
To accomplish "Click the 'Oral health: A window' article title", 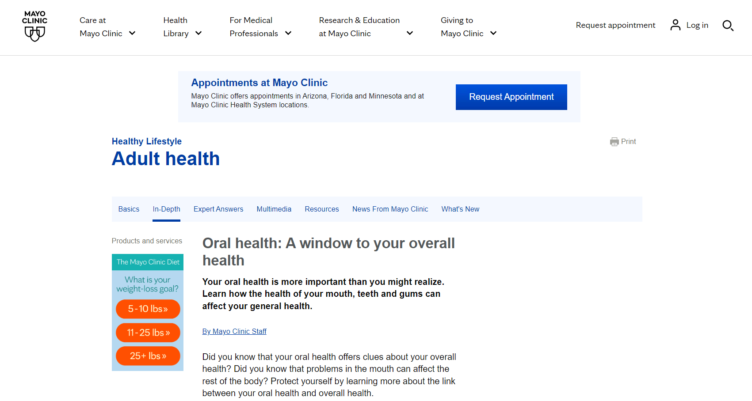I will [328, 252].
